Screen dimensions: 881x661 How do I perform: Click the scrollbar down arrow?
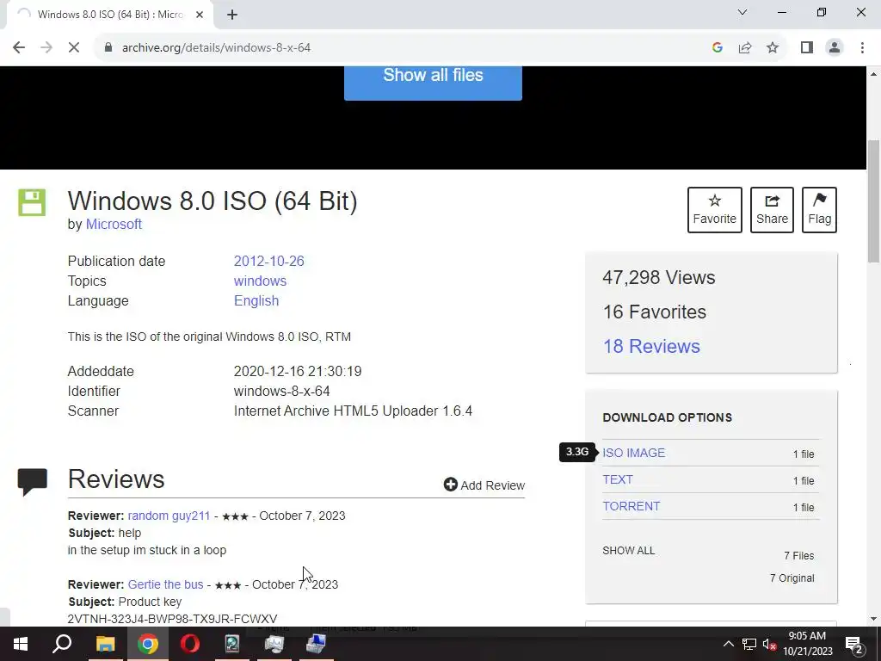[874, 619]
